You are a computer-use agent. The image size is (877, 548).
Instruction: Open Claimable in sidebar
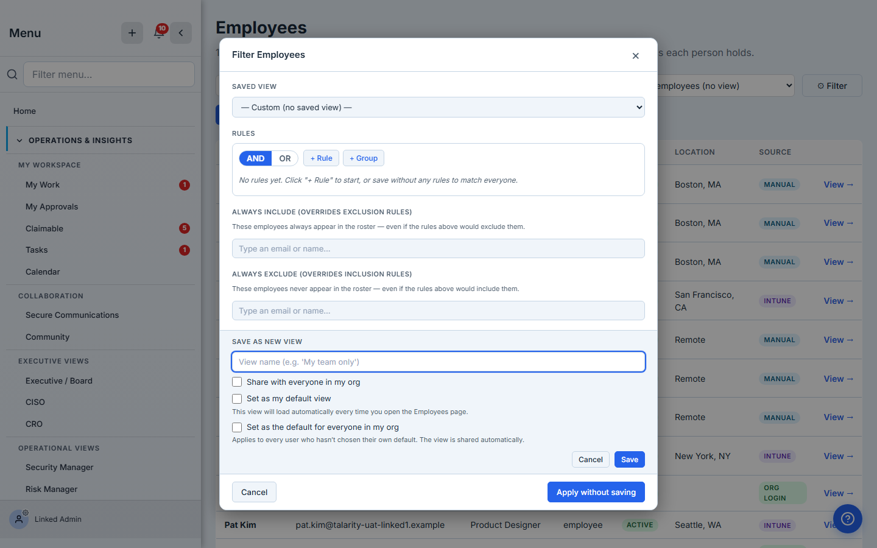[x=44, y=228]
